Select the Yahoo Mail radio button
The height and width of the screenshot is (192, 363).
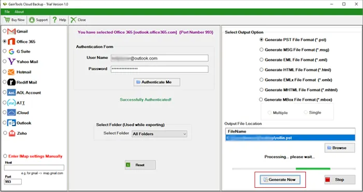pyautogui.click(x=4, y=61)
